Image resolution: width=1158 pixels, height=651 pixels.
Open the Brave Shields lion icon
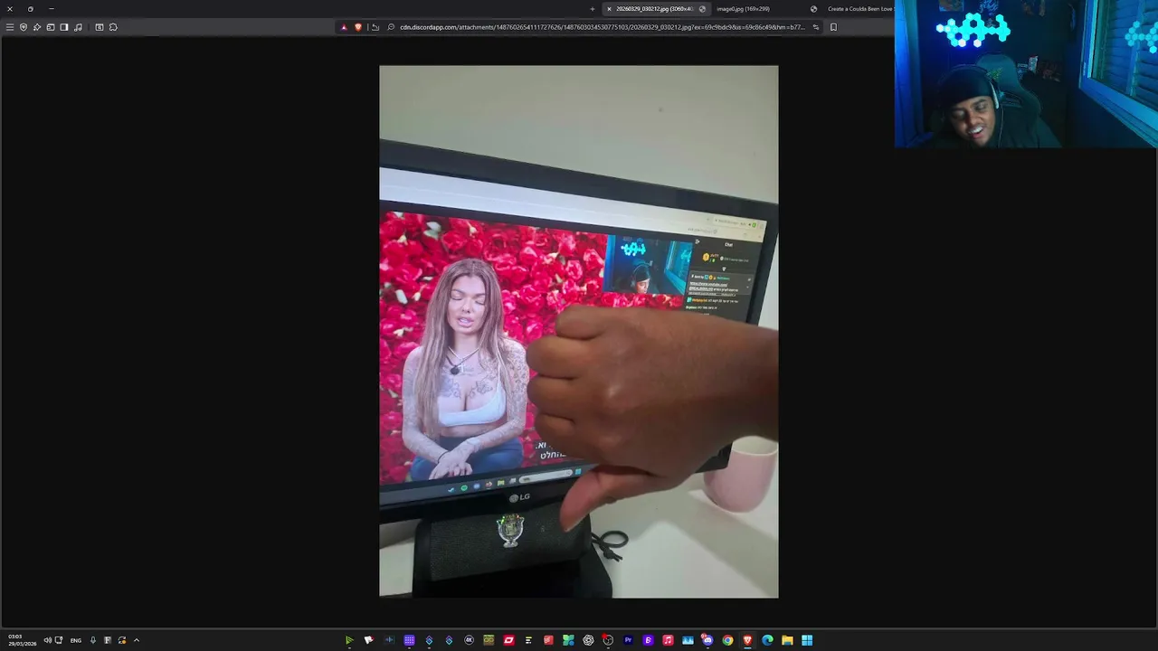[358, 27]
